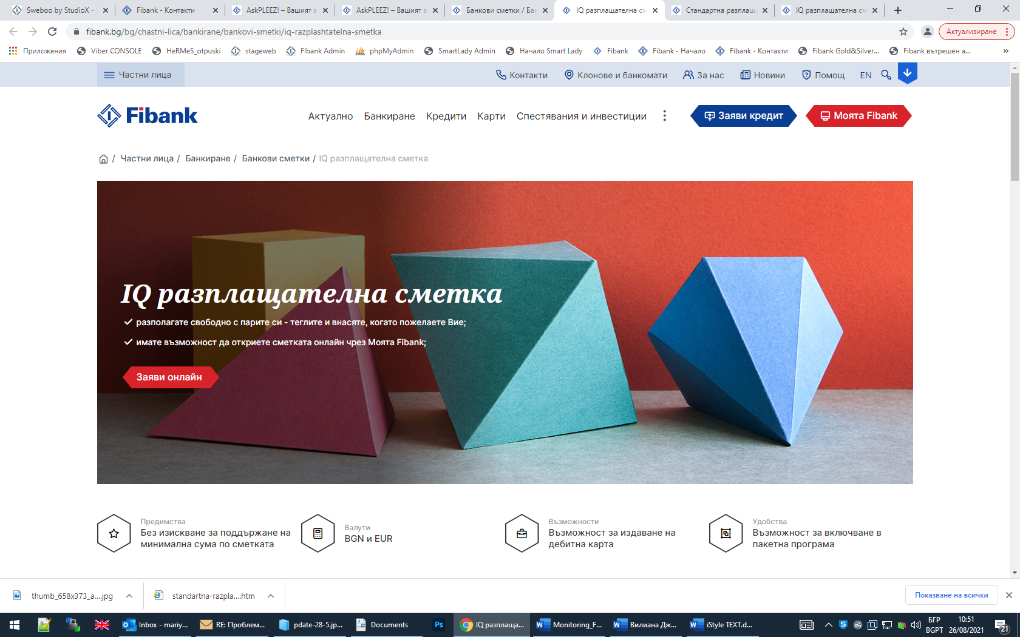Image resolution: width=1020 pixels, height=637 pixels.
Task: Click the star hexagon icon above Предимства
Action: (114, 533)
